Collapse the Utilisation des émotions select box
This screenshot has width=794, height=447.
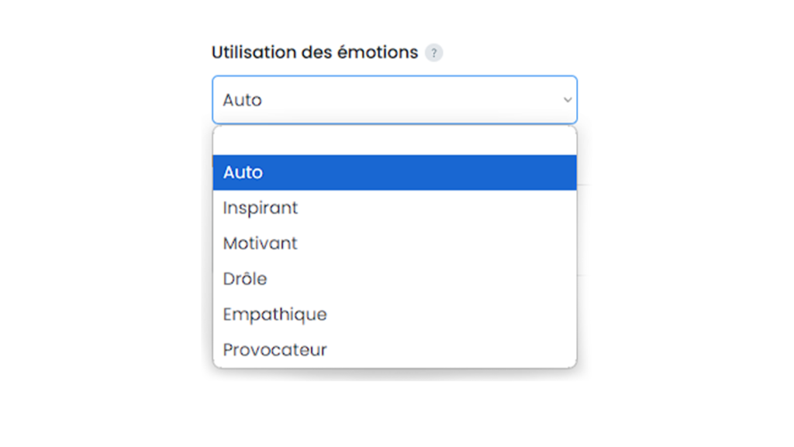[x=395, y=100]
